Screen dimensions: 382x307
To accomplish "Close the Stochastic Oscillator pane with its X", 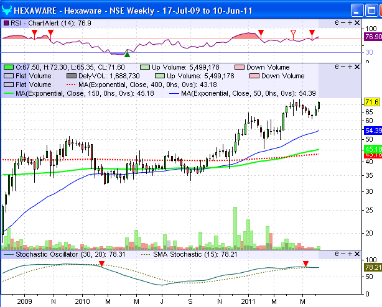I will 357,254.
